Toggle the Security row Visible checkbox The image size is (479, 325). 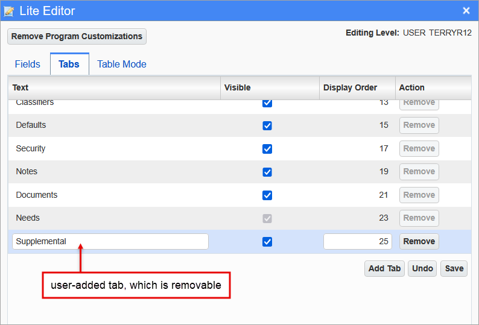267,149
